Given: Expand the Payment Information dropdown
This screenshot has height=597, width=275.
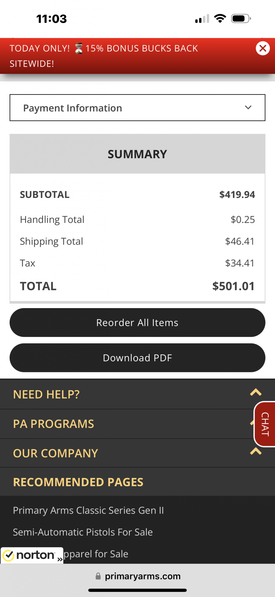Looking at the screenshot, I should coord(137,108).
